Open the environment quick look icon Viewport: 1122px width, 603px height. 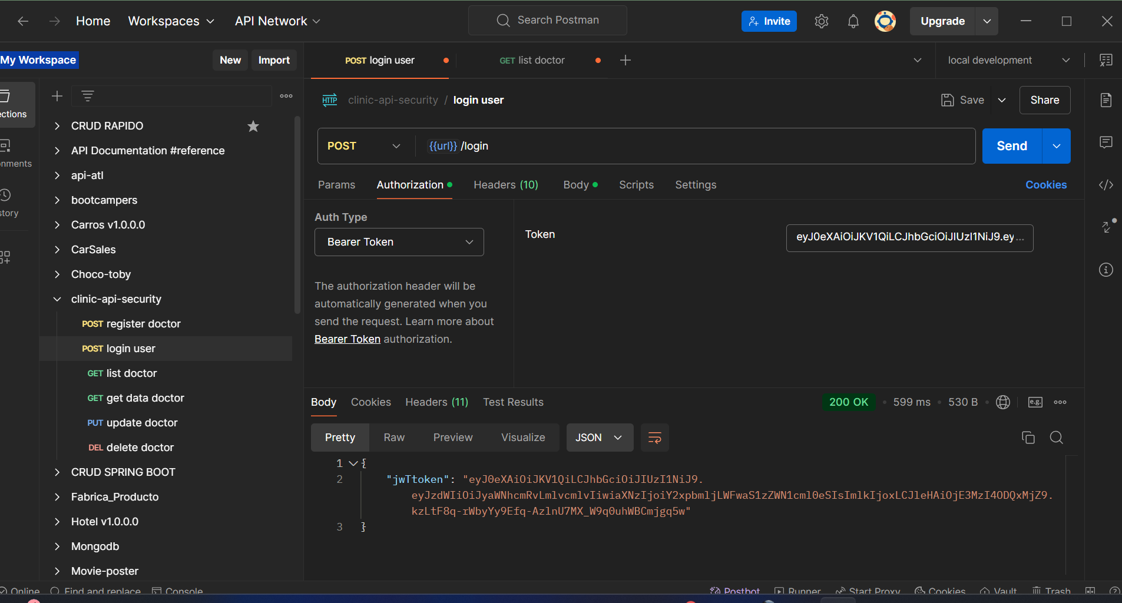tap(1106, 60)
